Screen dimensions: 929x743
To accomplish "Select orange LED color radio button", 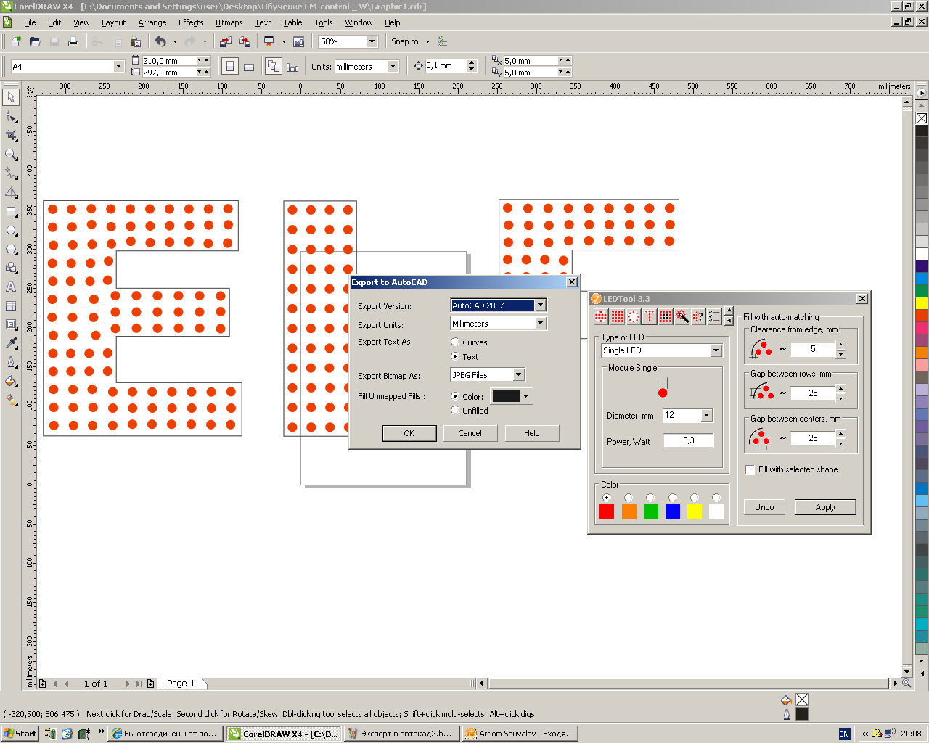I will point(629,498).
